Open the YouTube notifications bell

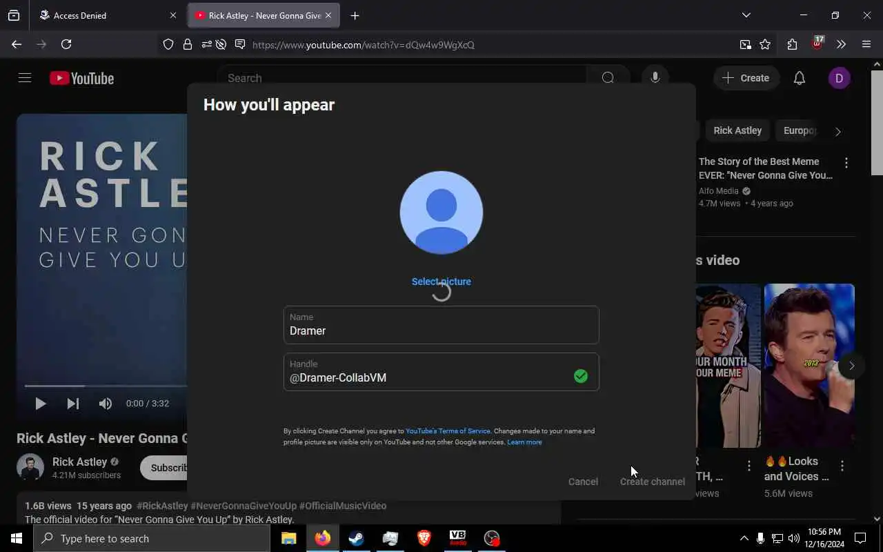800,78
